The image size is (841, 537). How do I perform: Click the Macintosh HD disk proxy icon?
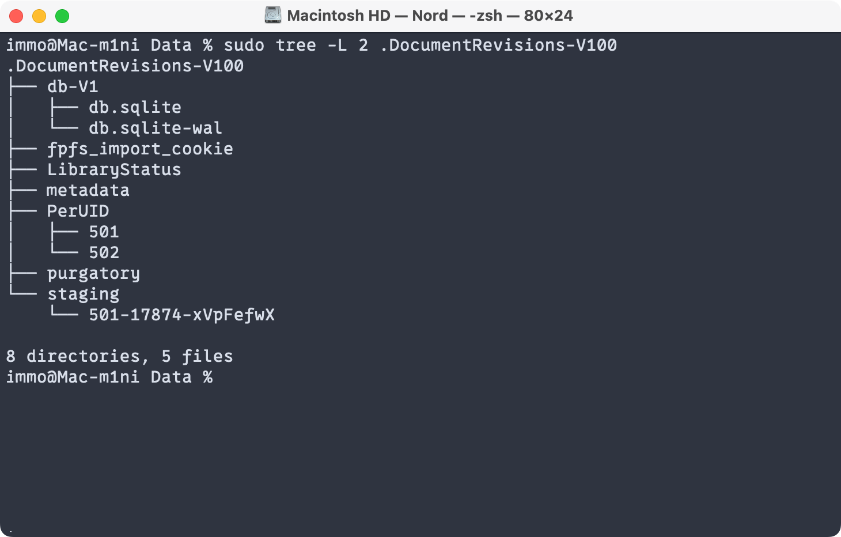click(273, 16)
